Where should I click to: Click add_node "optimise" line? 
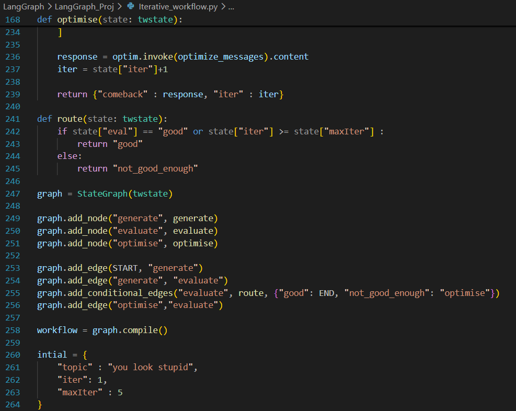coord(128,244)
